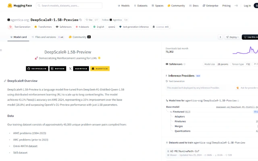Click the qwen2 tag
Screen dimensions: 258x161
coord(112,27)
